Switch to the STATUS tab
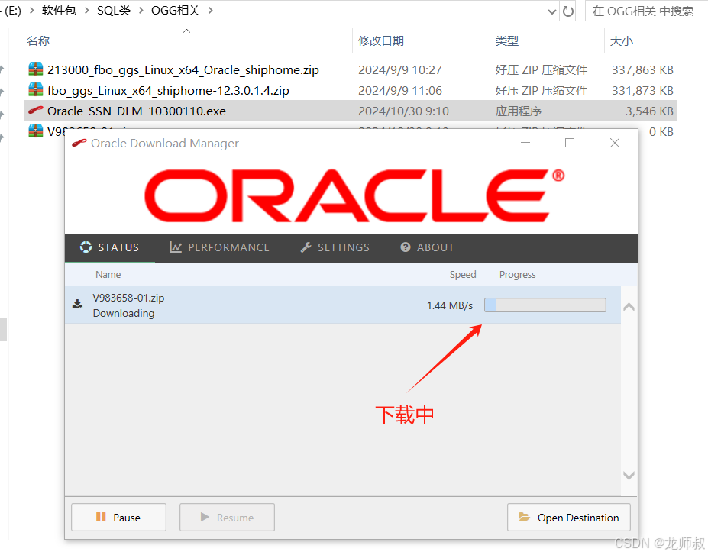The image size is (708, 555). point(110,247)
